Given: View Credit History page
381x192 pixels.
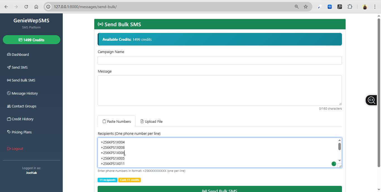Looking at the screenshot, I should [22, 119].
